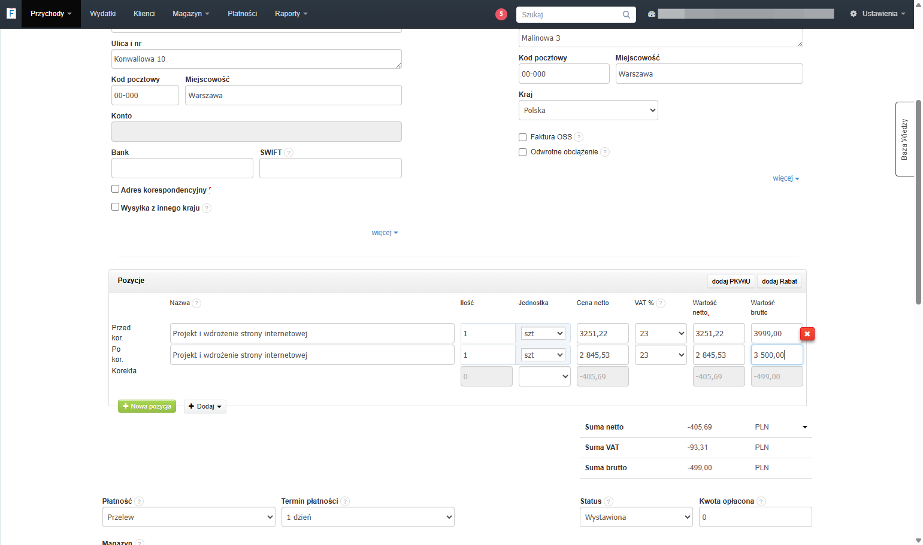Enable the Faktura OSS checkbox
The width and height of the screenshot is (923, 545).
[522, 137]
